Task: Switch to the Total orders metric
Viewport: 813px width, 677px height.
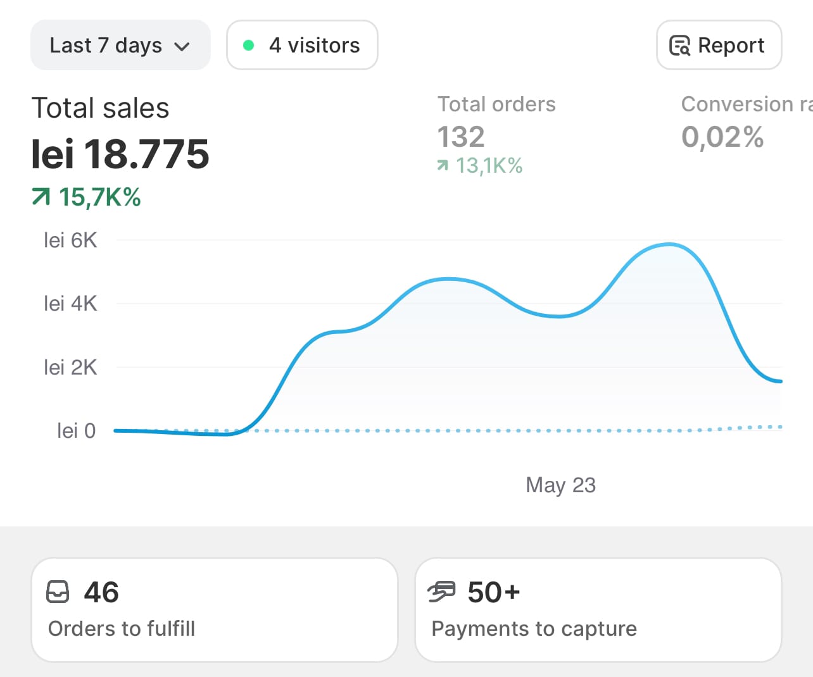Action: tap(496, 104)
